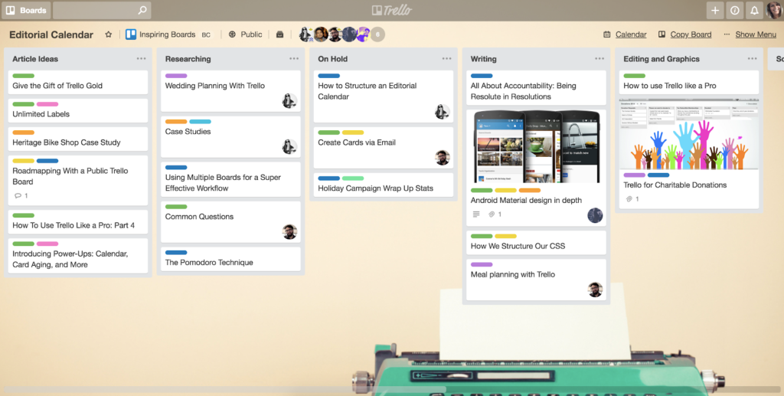Image resolution: width=784 pixels, height=396 pixels.
Task: Open profile avatar in top right corner
Action: click(x=774, y=10)
